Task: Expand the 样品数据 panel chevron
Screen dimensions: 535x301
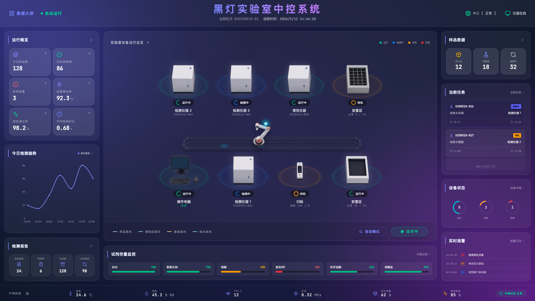Action: (x=522, y=40)
